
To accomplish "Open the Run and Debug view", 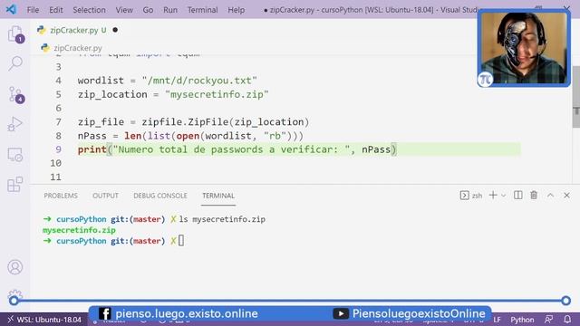I will (15, 124).
